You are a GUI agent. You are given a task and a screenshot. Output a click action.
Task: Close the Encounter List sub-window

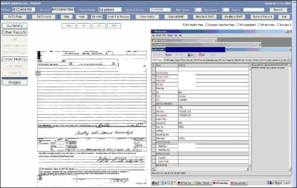coord(260,45)
